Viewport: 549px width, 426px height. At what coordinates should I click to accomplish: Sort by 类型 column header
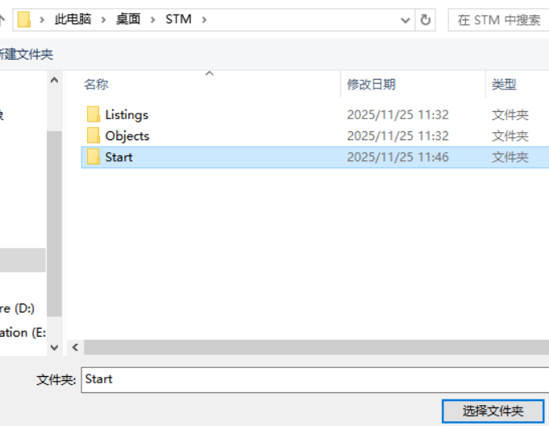(x=504, y=85)
